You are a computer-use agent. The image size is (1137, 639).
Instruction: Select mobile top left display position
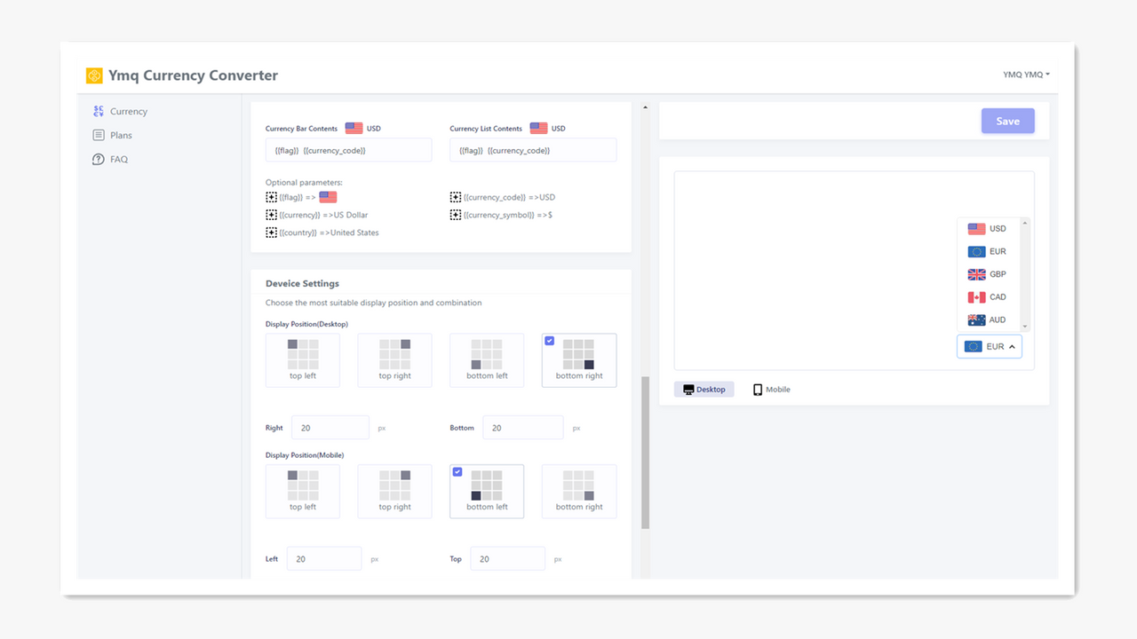[x=303, y=492]
